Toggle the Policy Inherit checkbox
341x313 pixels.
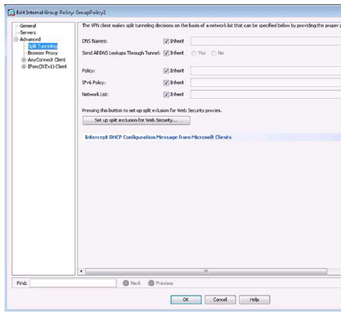(166, 71)
